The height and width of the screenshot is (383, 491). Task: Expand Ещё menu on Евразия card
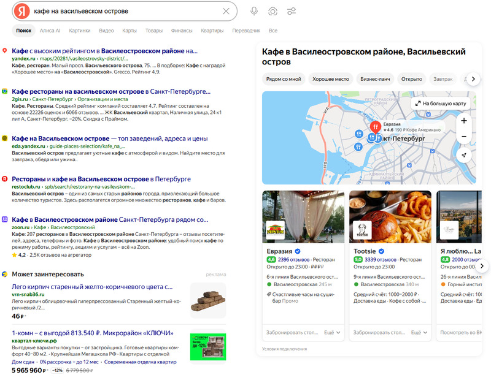click(332, 333)
